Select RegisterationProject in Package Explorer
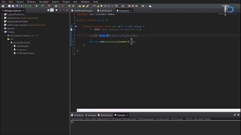 tap(18, 22)
